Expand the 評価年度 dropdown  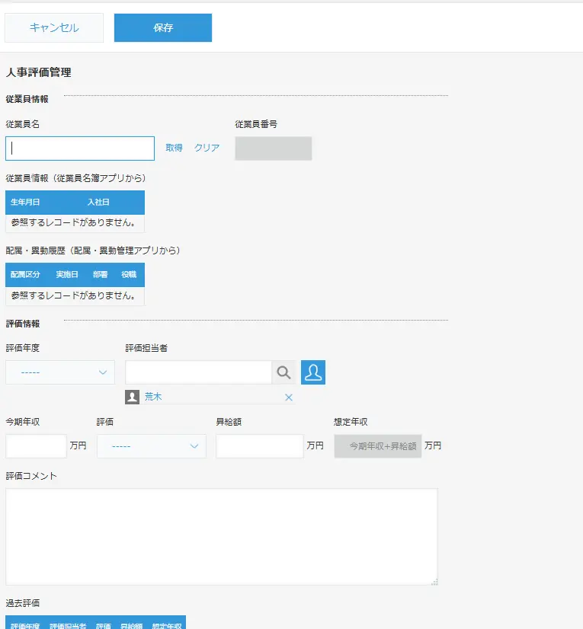click(60, 372)
